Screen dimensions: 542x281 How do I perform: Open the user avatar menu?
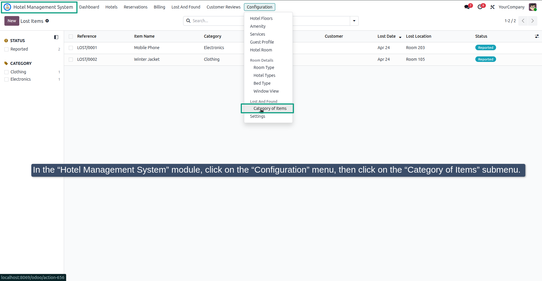(x=533, y=7)
